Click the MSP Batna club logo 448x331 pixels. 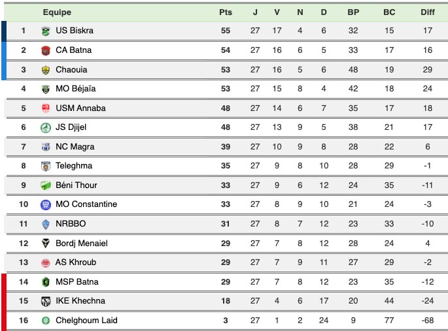tap(45, 282)
